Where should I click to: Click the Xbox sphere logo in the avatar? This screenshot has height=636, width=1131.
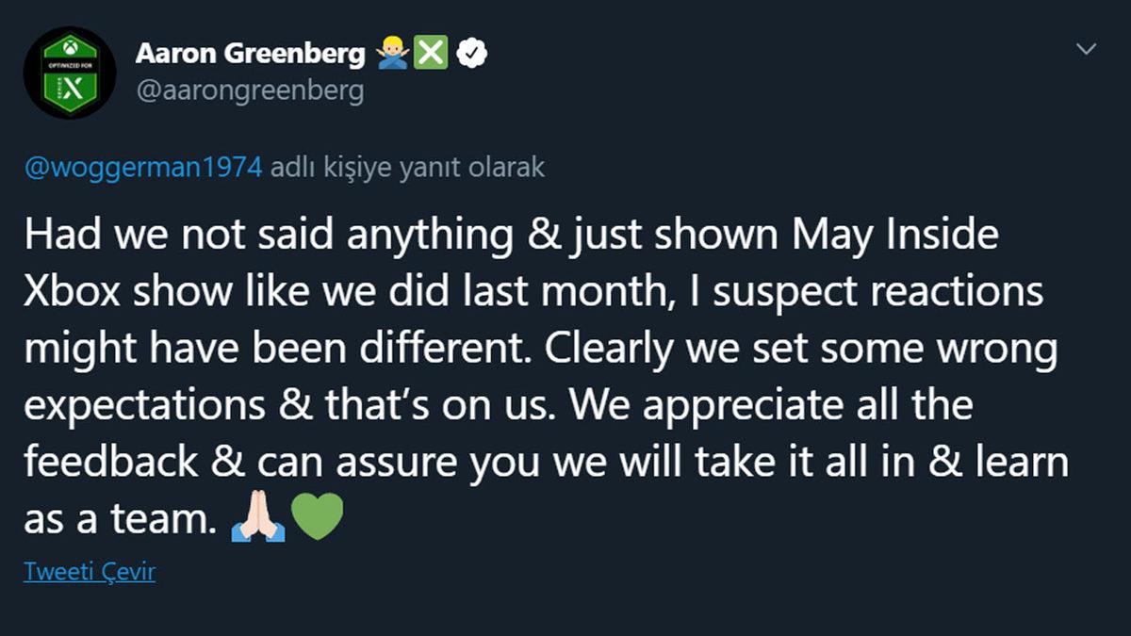(69, 47)
